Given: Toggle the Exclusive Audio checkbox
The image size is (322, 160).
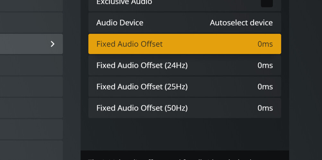Looking at the screenshot, I should (x=266, y=3).
